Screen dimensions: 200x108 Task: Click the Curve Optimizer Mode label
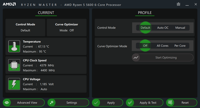coord(112,46)
